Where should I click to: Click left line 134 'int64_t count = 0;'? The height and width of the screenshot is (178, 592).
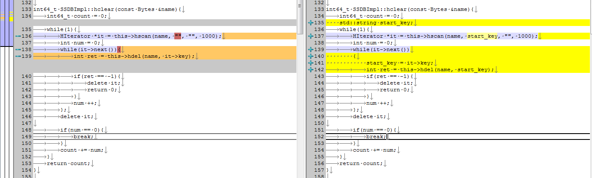pyautogui.click(x=77, y=16)
